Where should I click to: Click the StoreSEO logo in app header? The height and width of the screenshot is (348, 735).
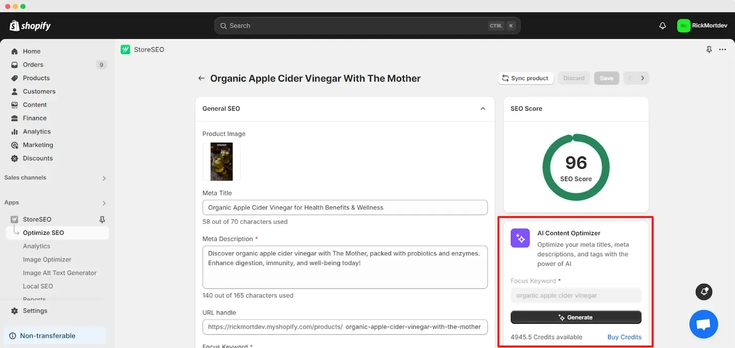coord(125,49)
